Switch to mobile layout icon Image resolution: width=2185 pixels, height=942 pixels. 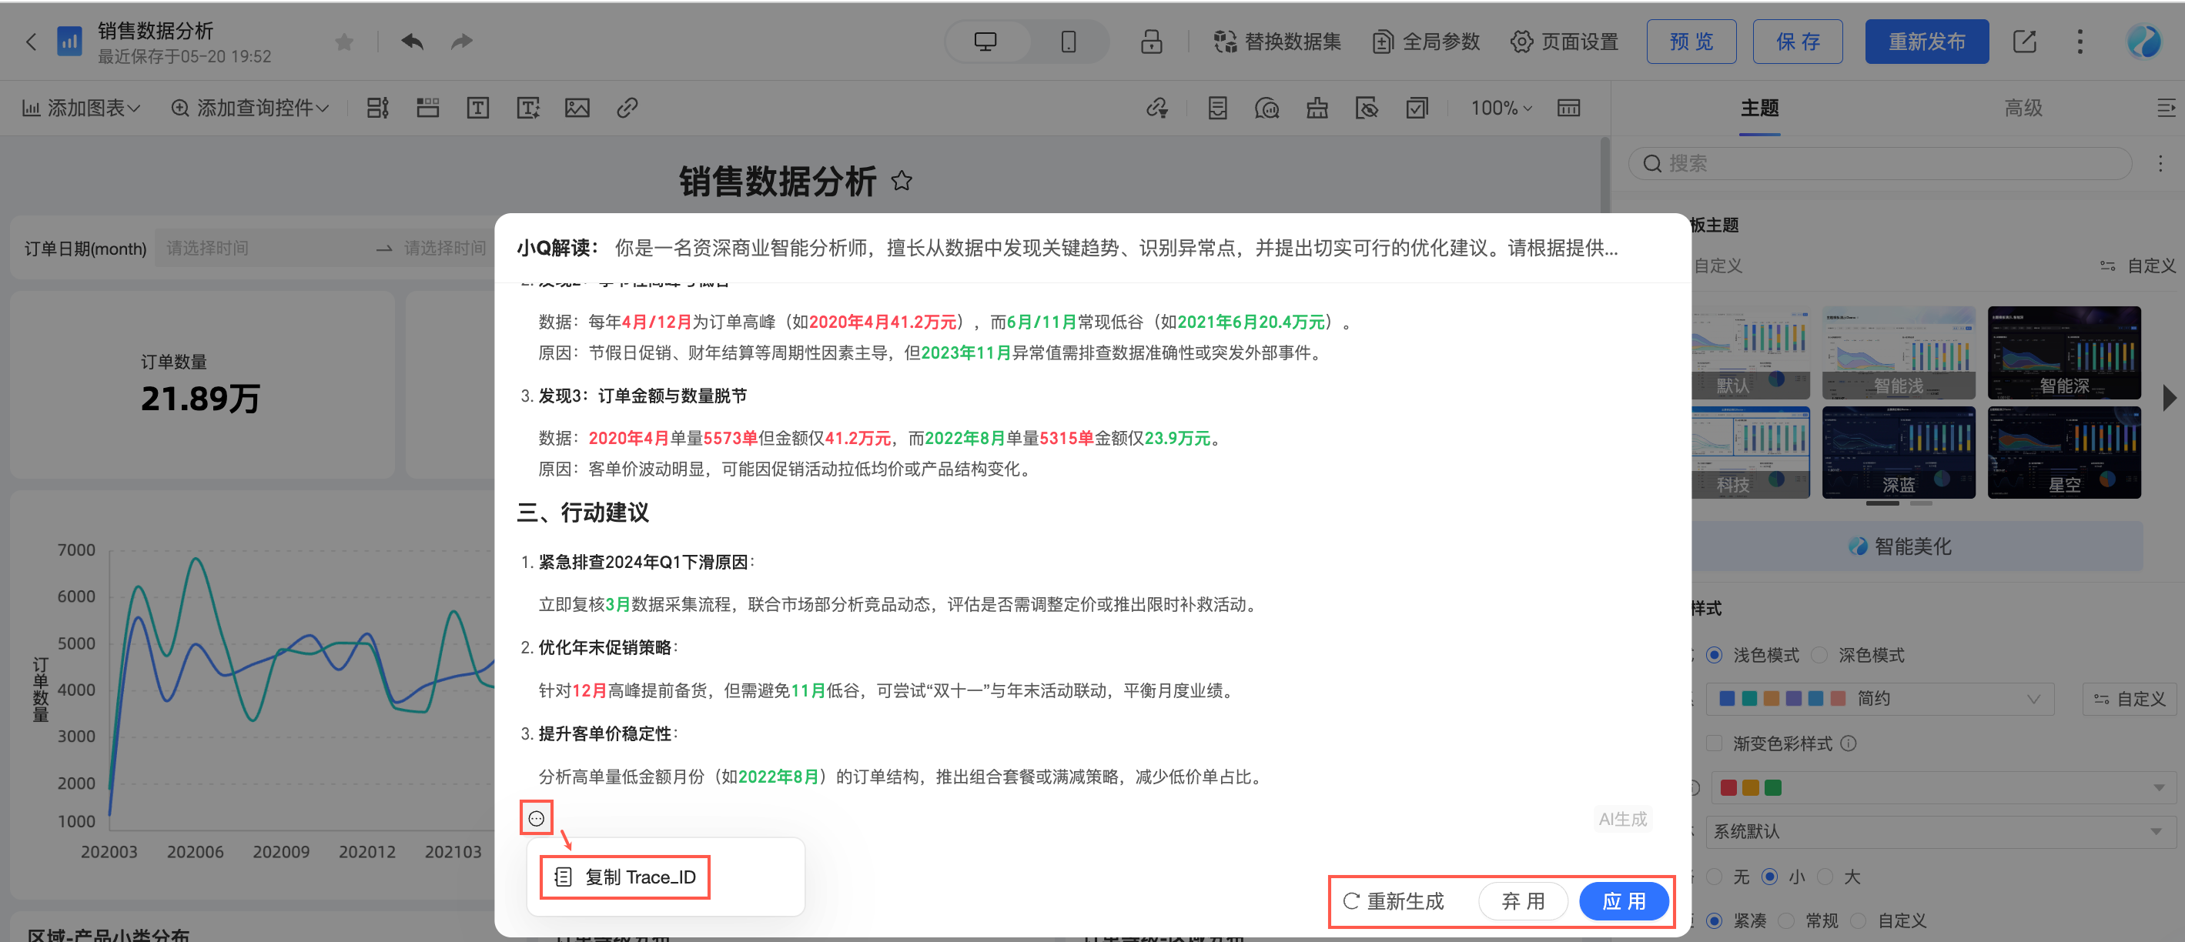[x=1068, y=41]
